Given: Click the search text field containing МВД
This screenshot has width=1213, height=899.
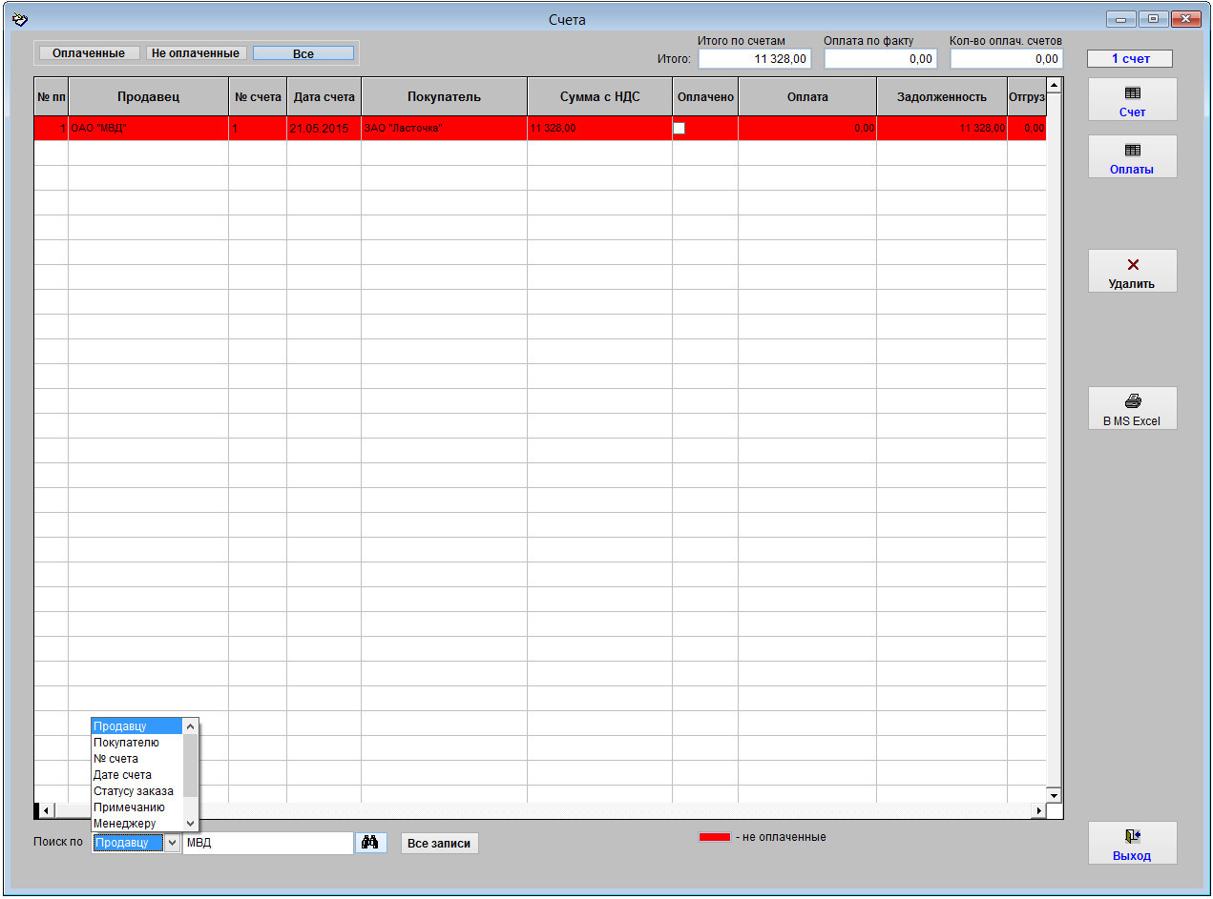Looking at the screenshot, I should point(268,843).
